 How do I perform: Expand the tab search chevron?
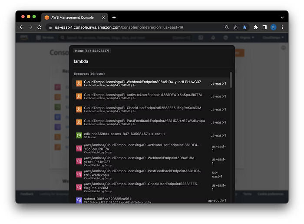(282, 18)
